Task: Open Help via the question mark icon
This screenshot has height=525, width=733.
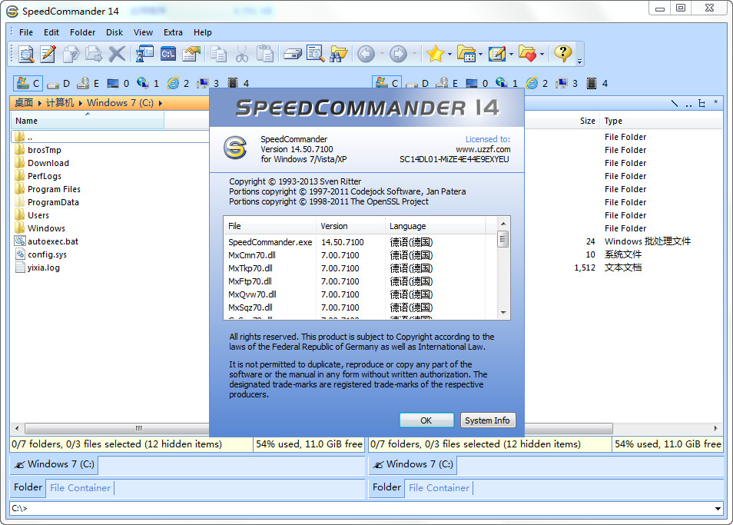Action: (563, 54)
